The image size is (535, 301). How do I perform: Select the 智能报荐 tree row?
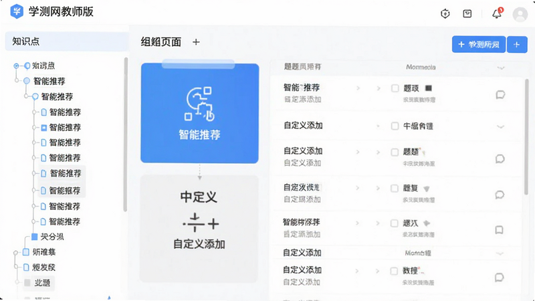tap(62, 191)
